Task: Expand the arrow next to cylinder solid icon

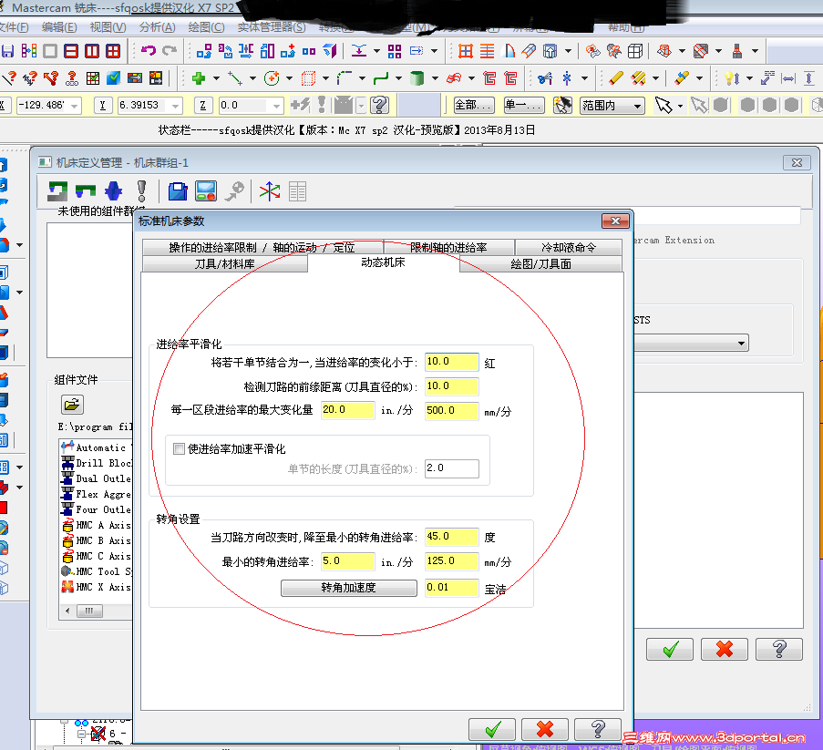Action: point(435,78)
